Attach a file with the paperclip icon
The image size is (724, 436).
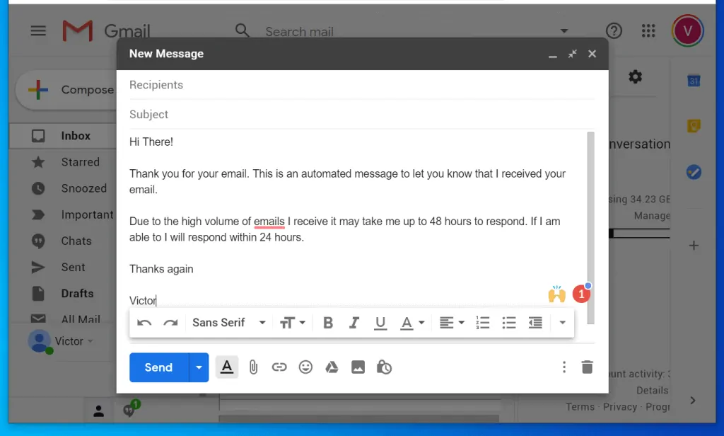(x=253, y=367)
